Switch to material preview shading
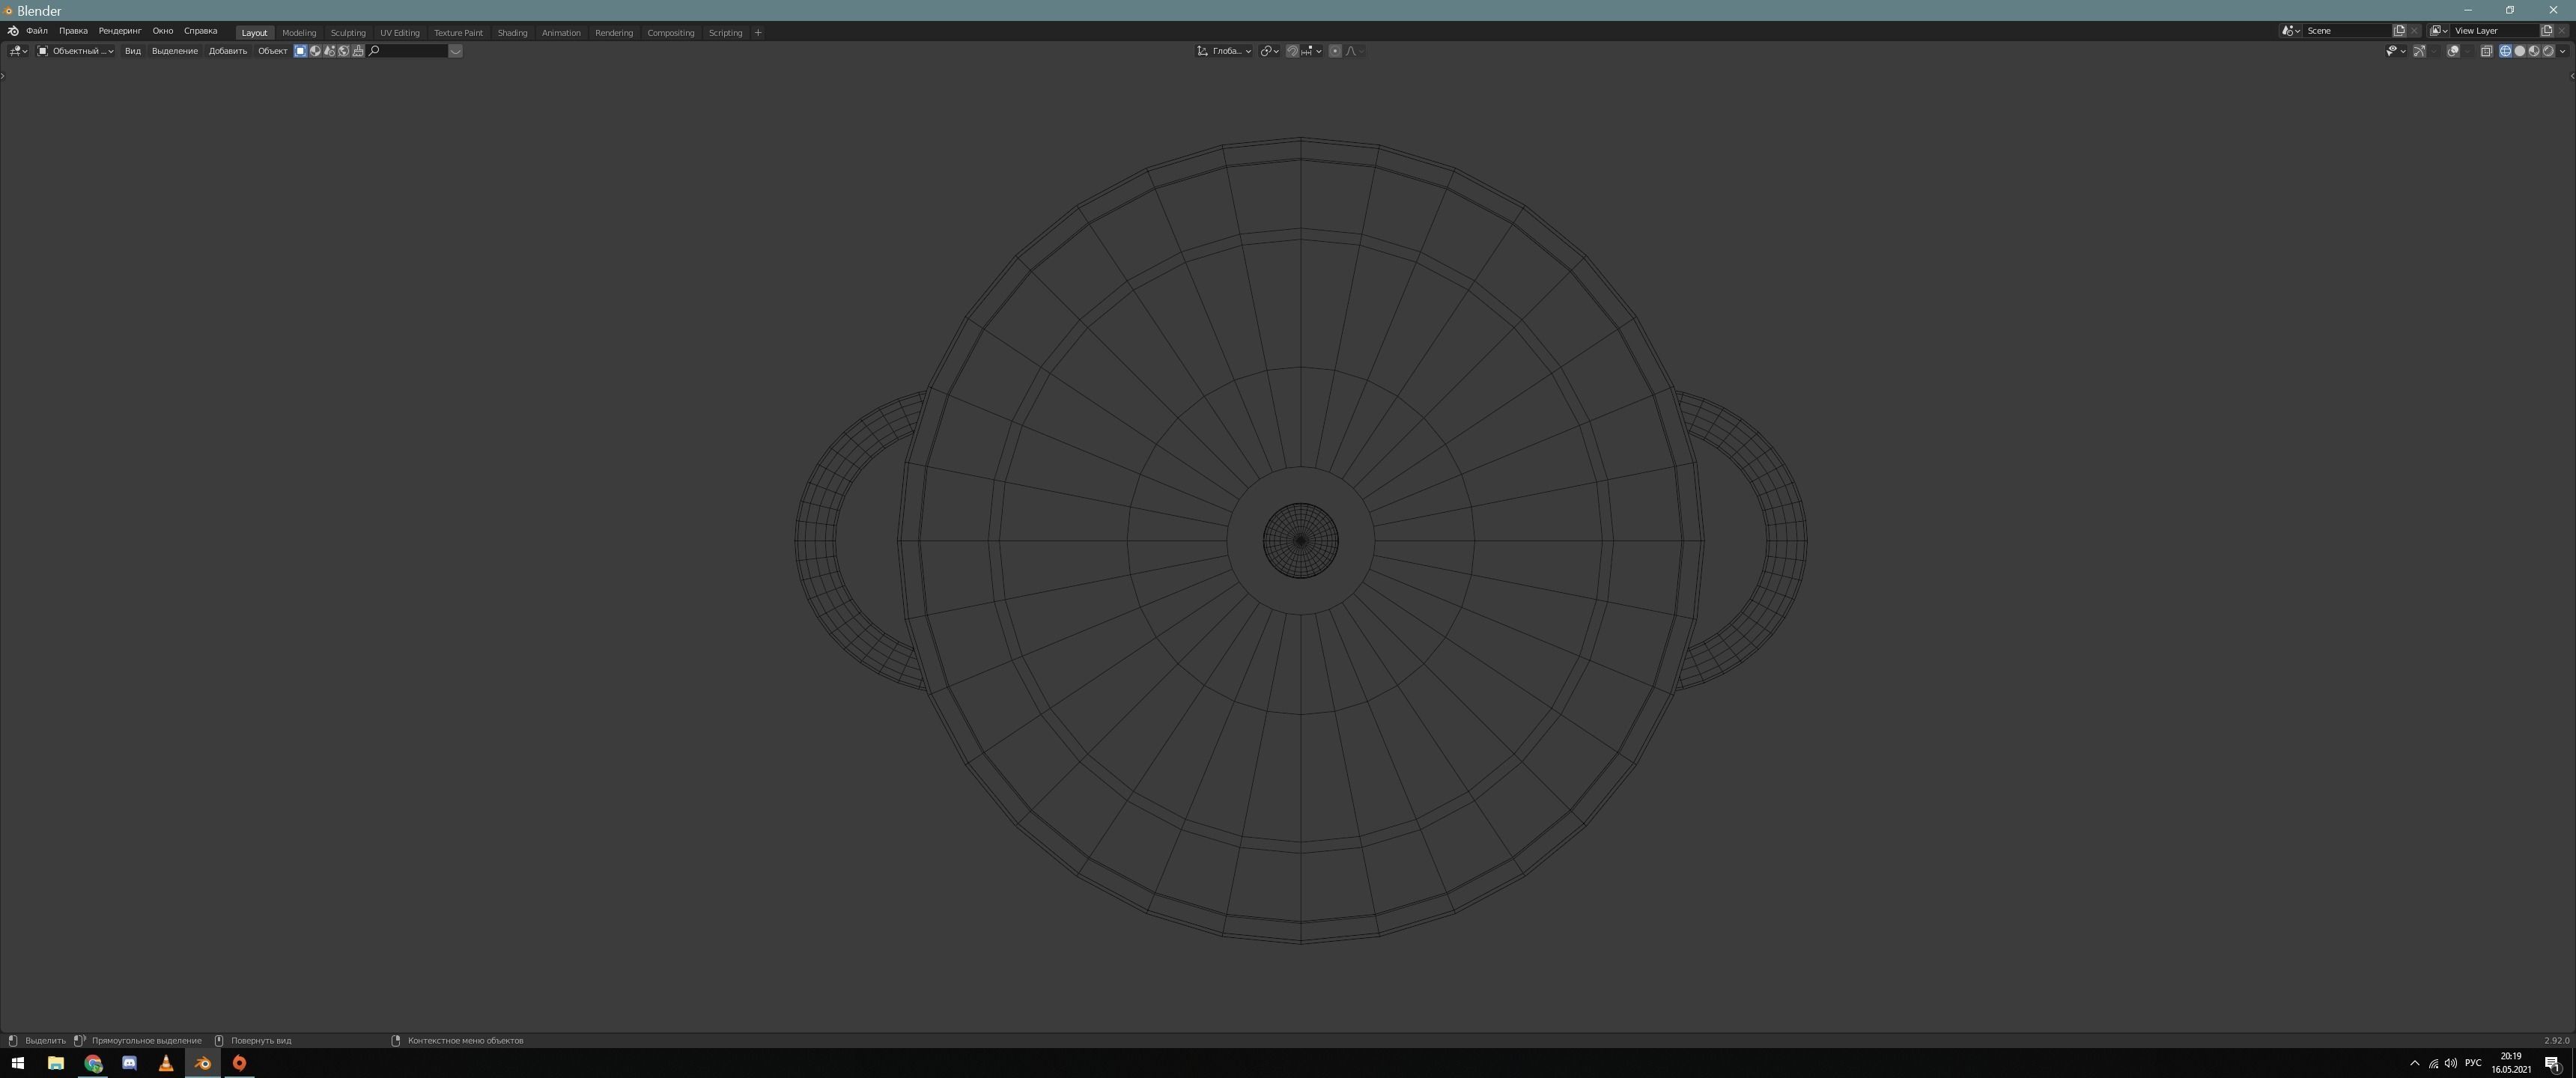This screenshot has width=2576, height=1078. point(2533,51)
